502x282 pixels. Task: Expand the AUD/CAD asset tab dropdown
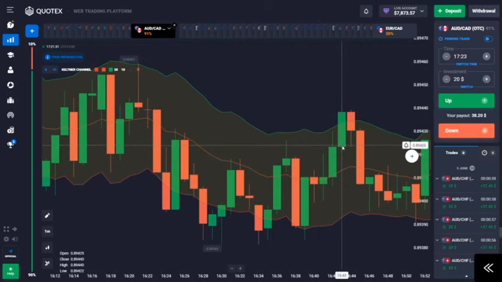(x=169, y=28)
